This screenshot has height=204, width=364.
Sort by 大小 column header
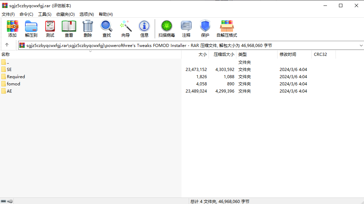tap(195, 54)
